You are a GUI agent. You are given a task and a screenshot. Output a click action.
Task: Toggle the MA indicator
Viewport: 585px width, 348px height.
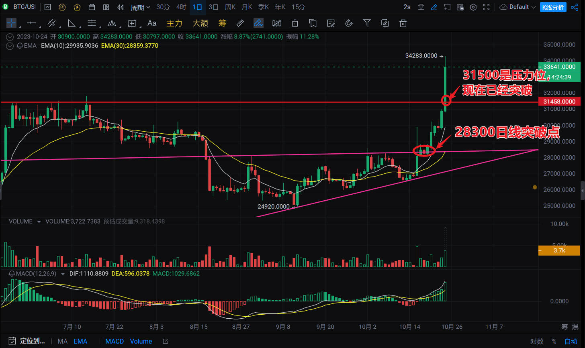(x=62, y=341)
